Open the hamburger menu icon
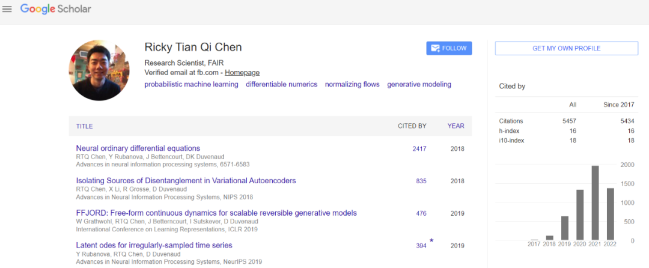 click(x=7, y=10)
